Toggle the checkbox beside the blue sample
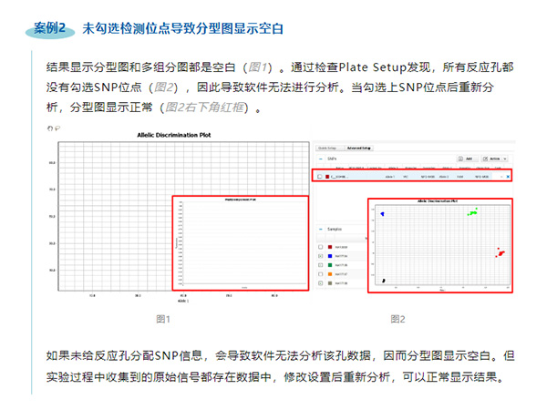This screenshot has width=547, height=410. pyautogui.click(x=320, y=256)
